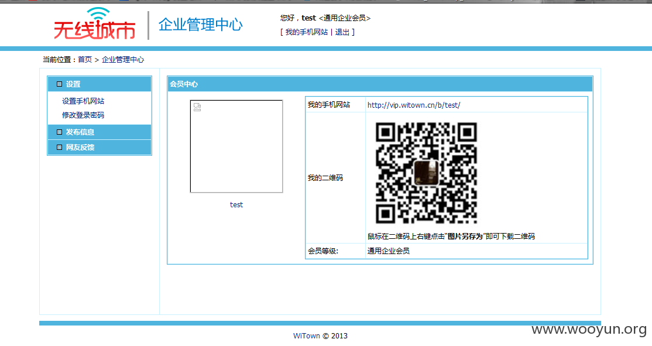Click the 会员中心 panel title
The width and height of the screenshot is (652, 346).
coord(183,84)
